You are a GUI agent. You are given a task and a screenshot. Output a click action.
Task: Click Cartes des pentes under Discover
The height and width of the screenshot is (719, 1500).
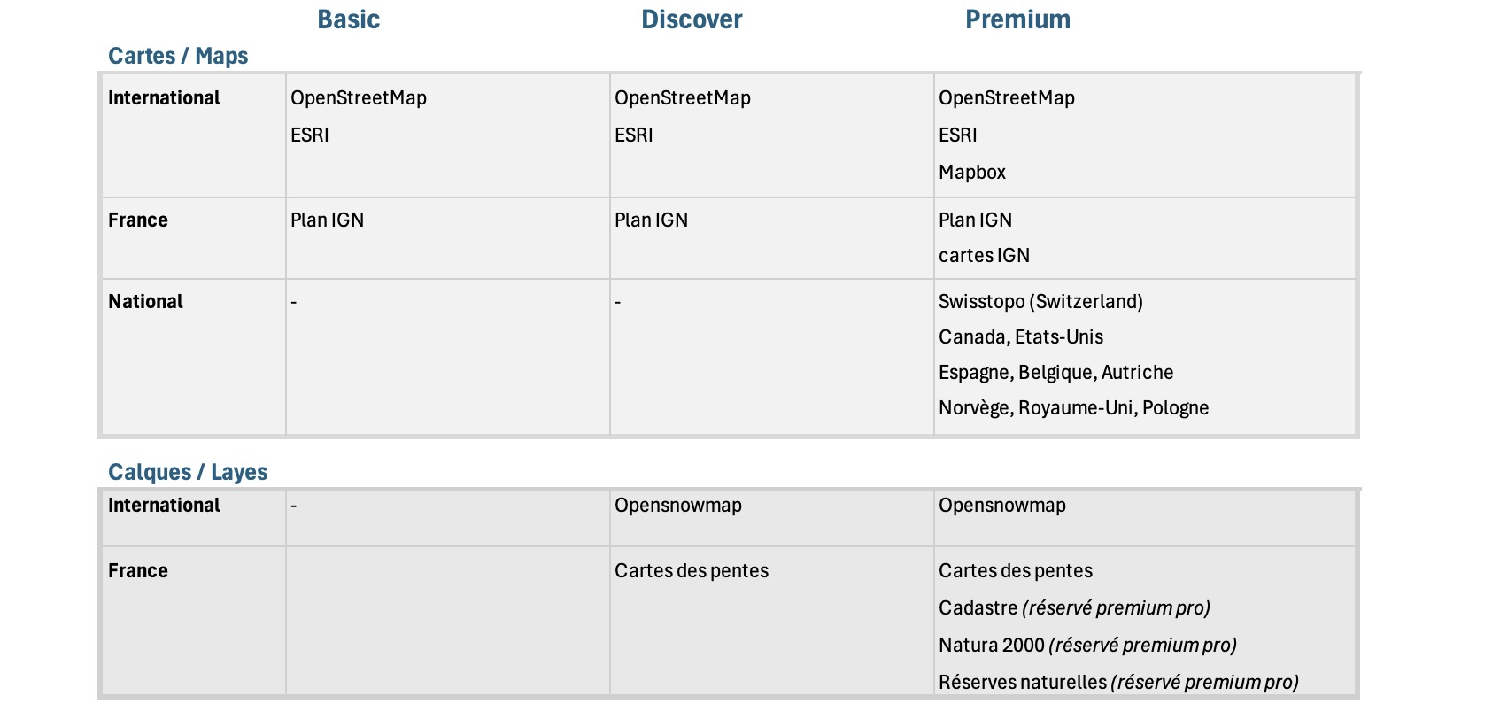pos(691,570)
